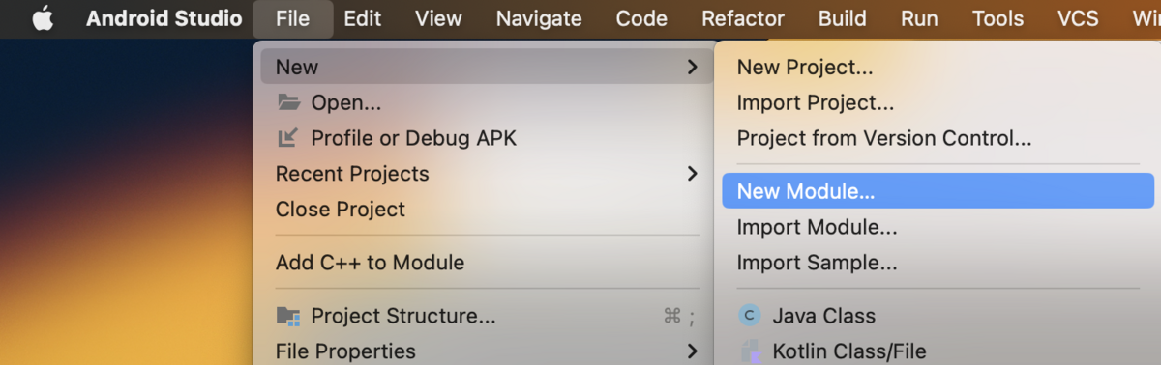Expand the New submenu arrow
The width and height of the screenshot is (1161, 365).
tap(692, 67)
